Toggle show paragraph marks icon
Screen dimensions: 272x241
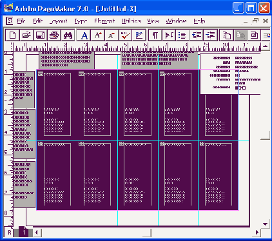(x=155, y=35)
